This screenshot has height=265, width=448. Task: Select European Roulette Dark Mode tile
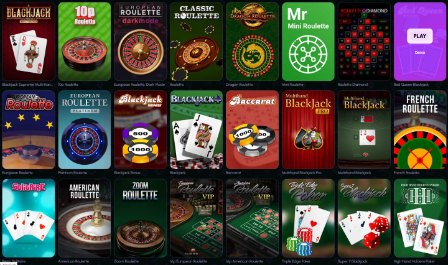[140, 42]
